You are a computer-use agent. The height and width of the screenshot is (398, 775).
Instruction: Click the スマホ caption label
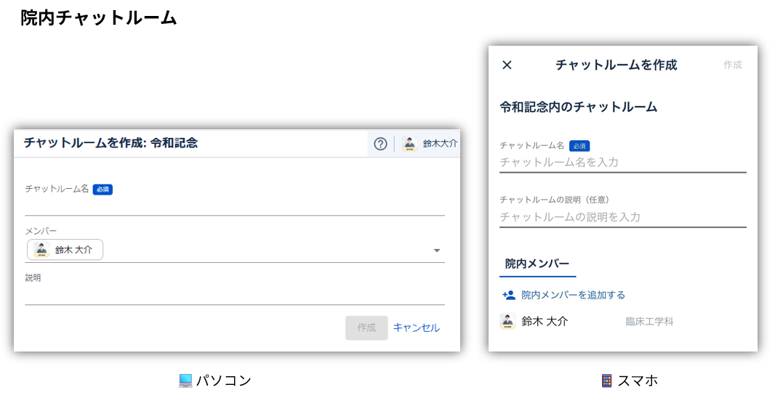(638, 381)
